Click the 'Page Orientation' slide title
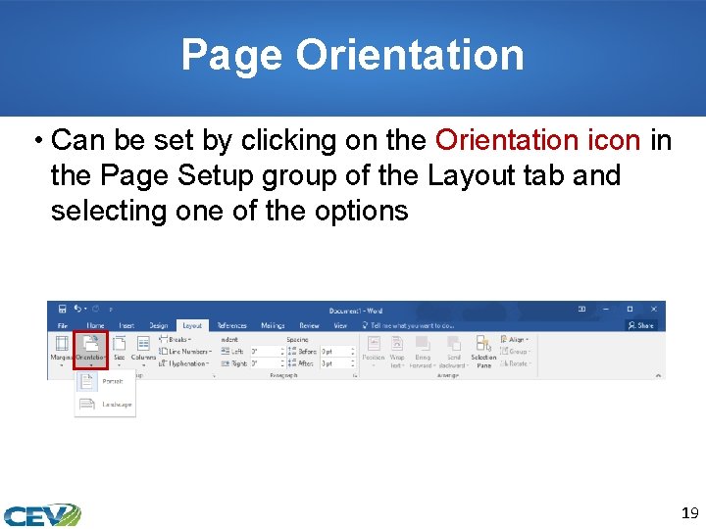This screenshot has height=529, width=706. tap(353, 55)
